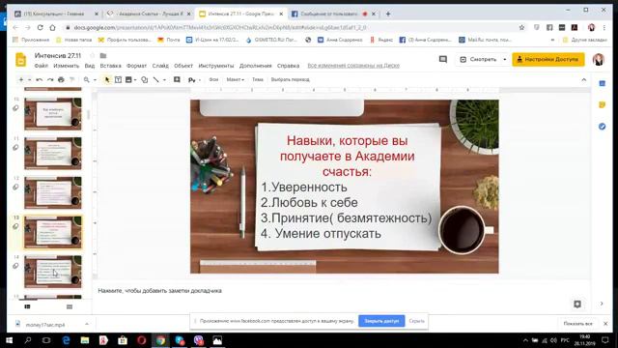Switch to grid view icon
The width and height of the screenshot is (618, 348).
click(70, 306)
